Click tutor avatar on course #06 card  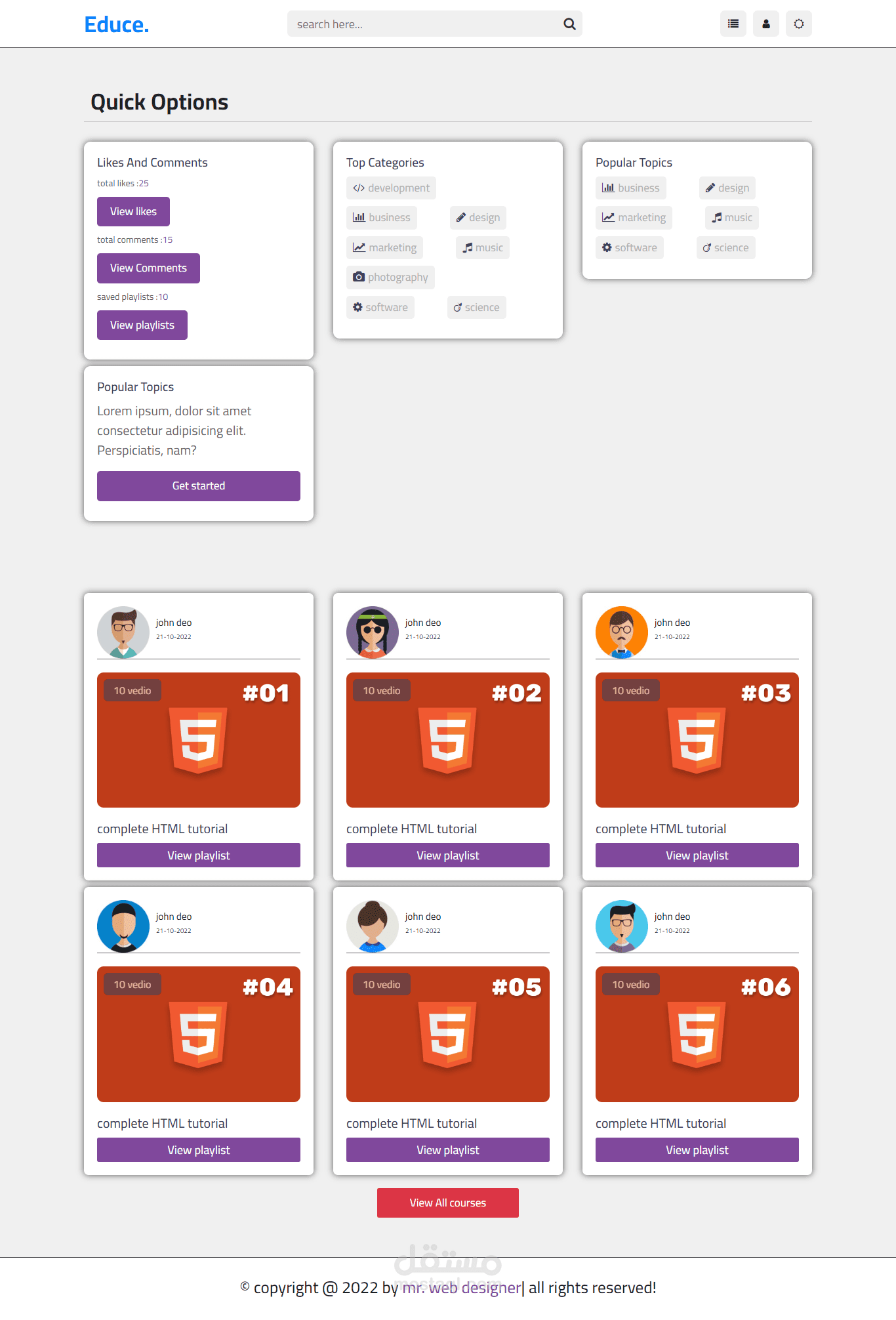pos(622,926)
